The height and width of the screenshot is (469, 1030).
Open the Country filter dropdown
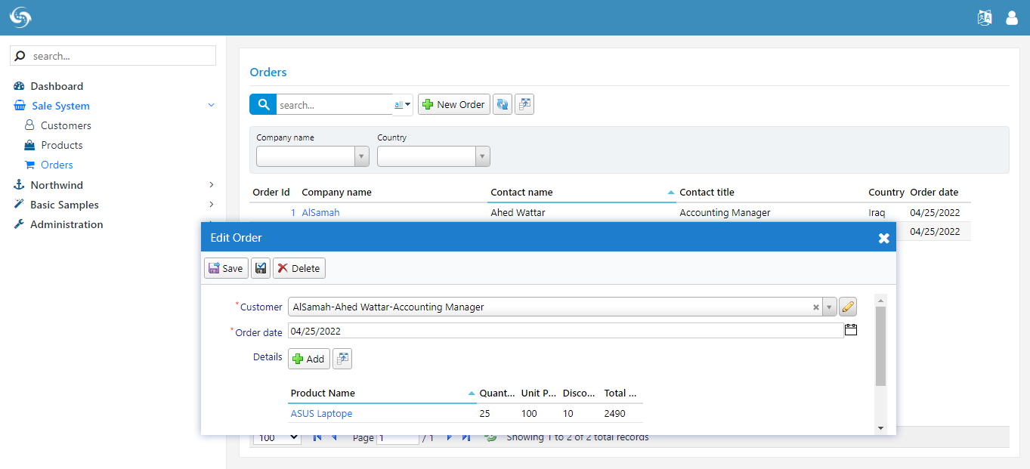[x=483, y=156]
